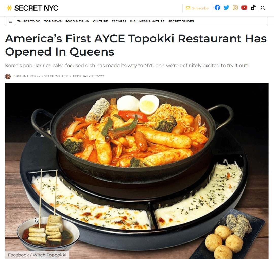Open Things To Do menu

(x=29, y=21)
